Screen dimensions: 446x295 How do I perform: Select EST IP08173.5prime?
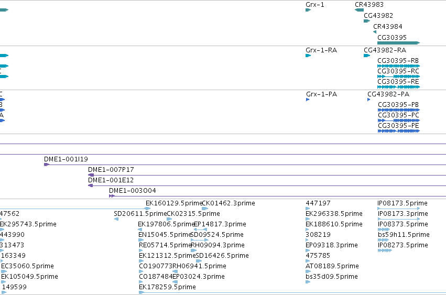tap(398, 209)
